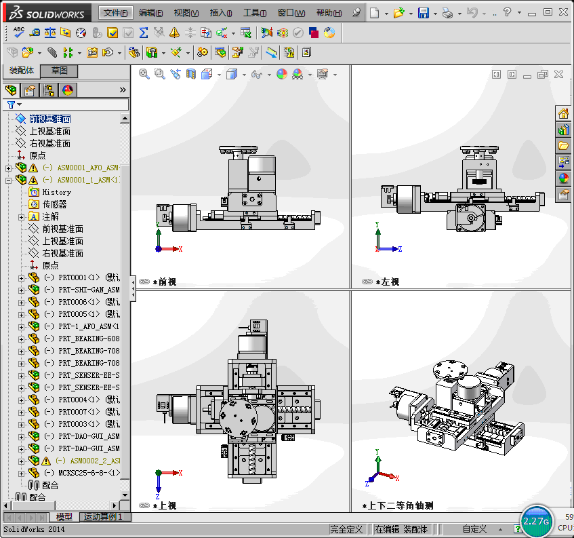Screen dimensions: 574x538
Task: Open the Section View tool
Action: pyautogui.click(x=191, y=74)
